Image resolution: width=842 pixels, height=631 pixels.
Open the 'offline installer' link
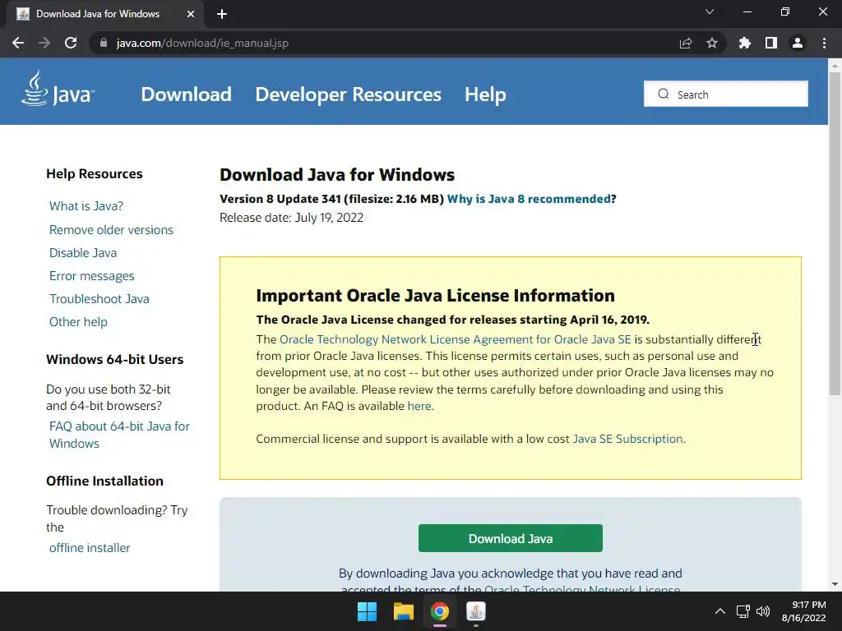tap(90, 548)
